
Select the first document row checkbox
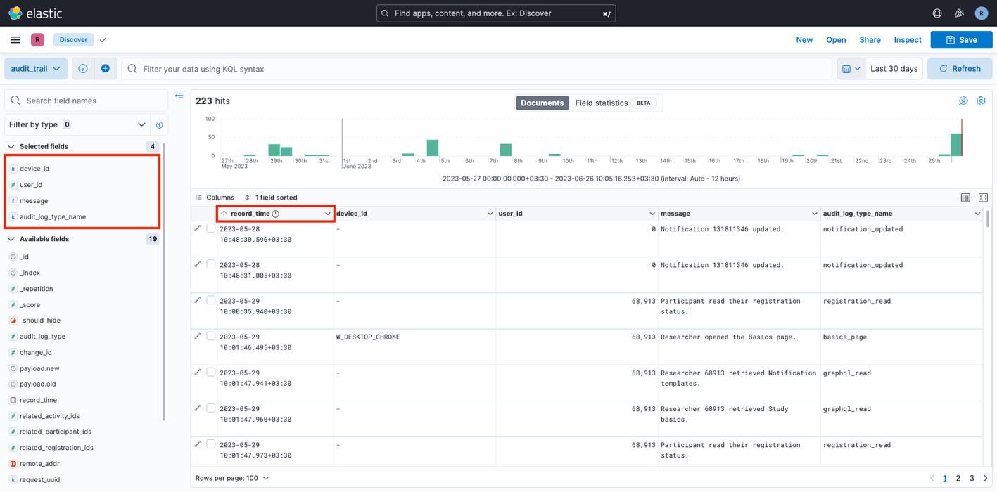pyautogui.click(x=211, y=228)
